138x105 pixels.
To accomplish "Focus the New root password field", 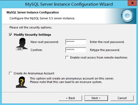I will [76, 42].
